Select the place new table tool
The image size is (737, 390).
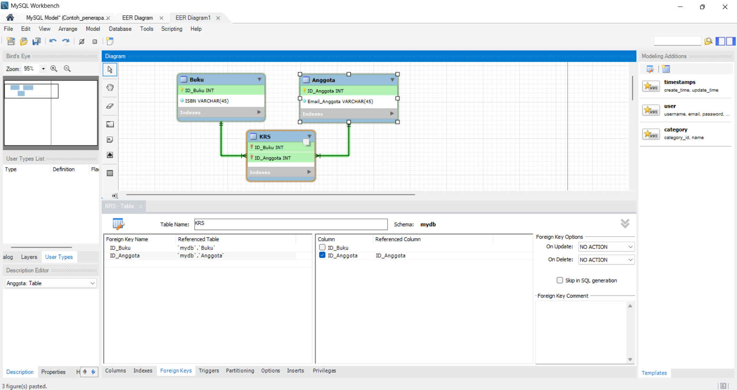click(x=110, y=173)
